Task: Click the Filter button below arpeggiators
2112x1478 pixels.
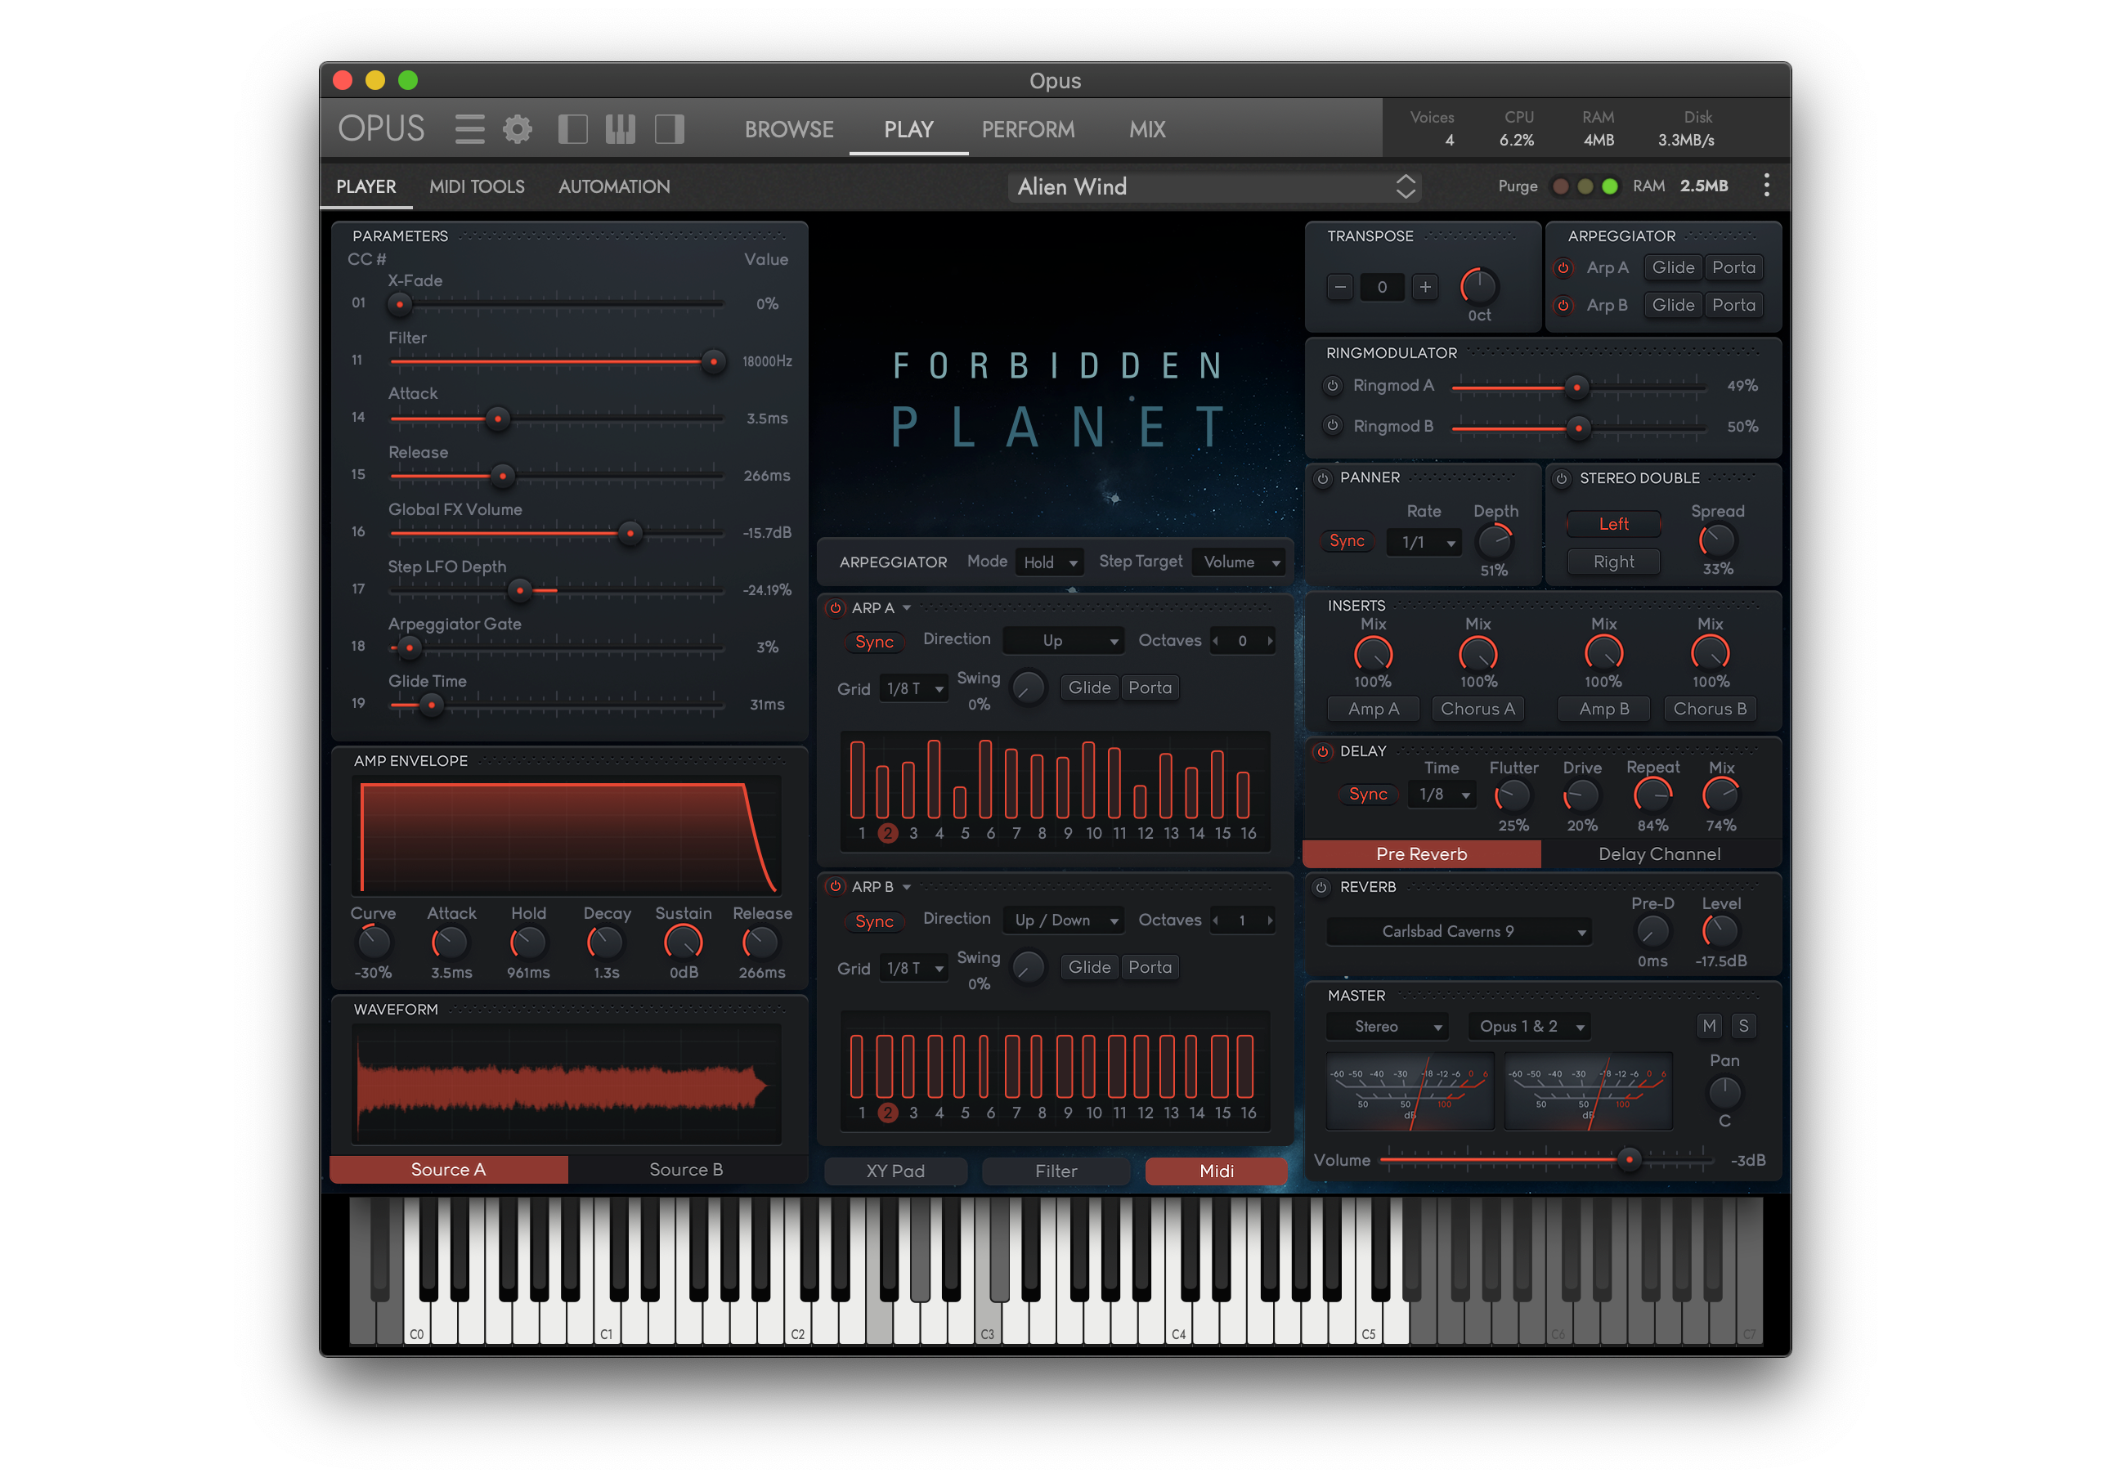Action: tap(1055, 1171)
